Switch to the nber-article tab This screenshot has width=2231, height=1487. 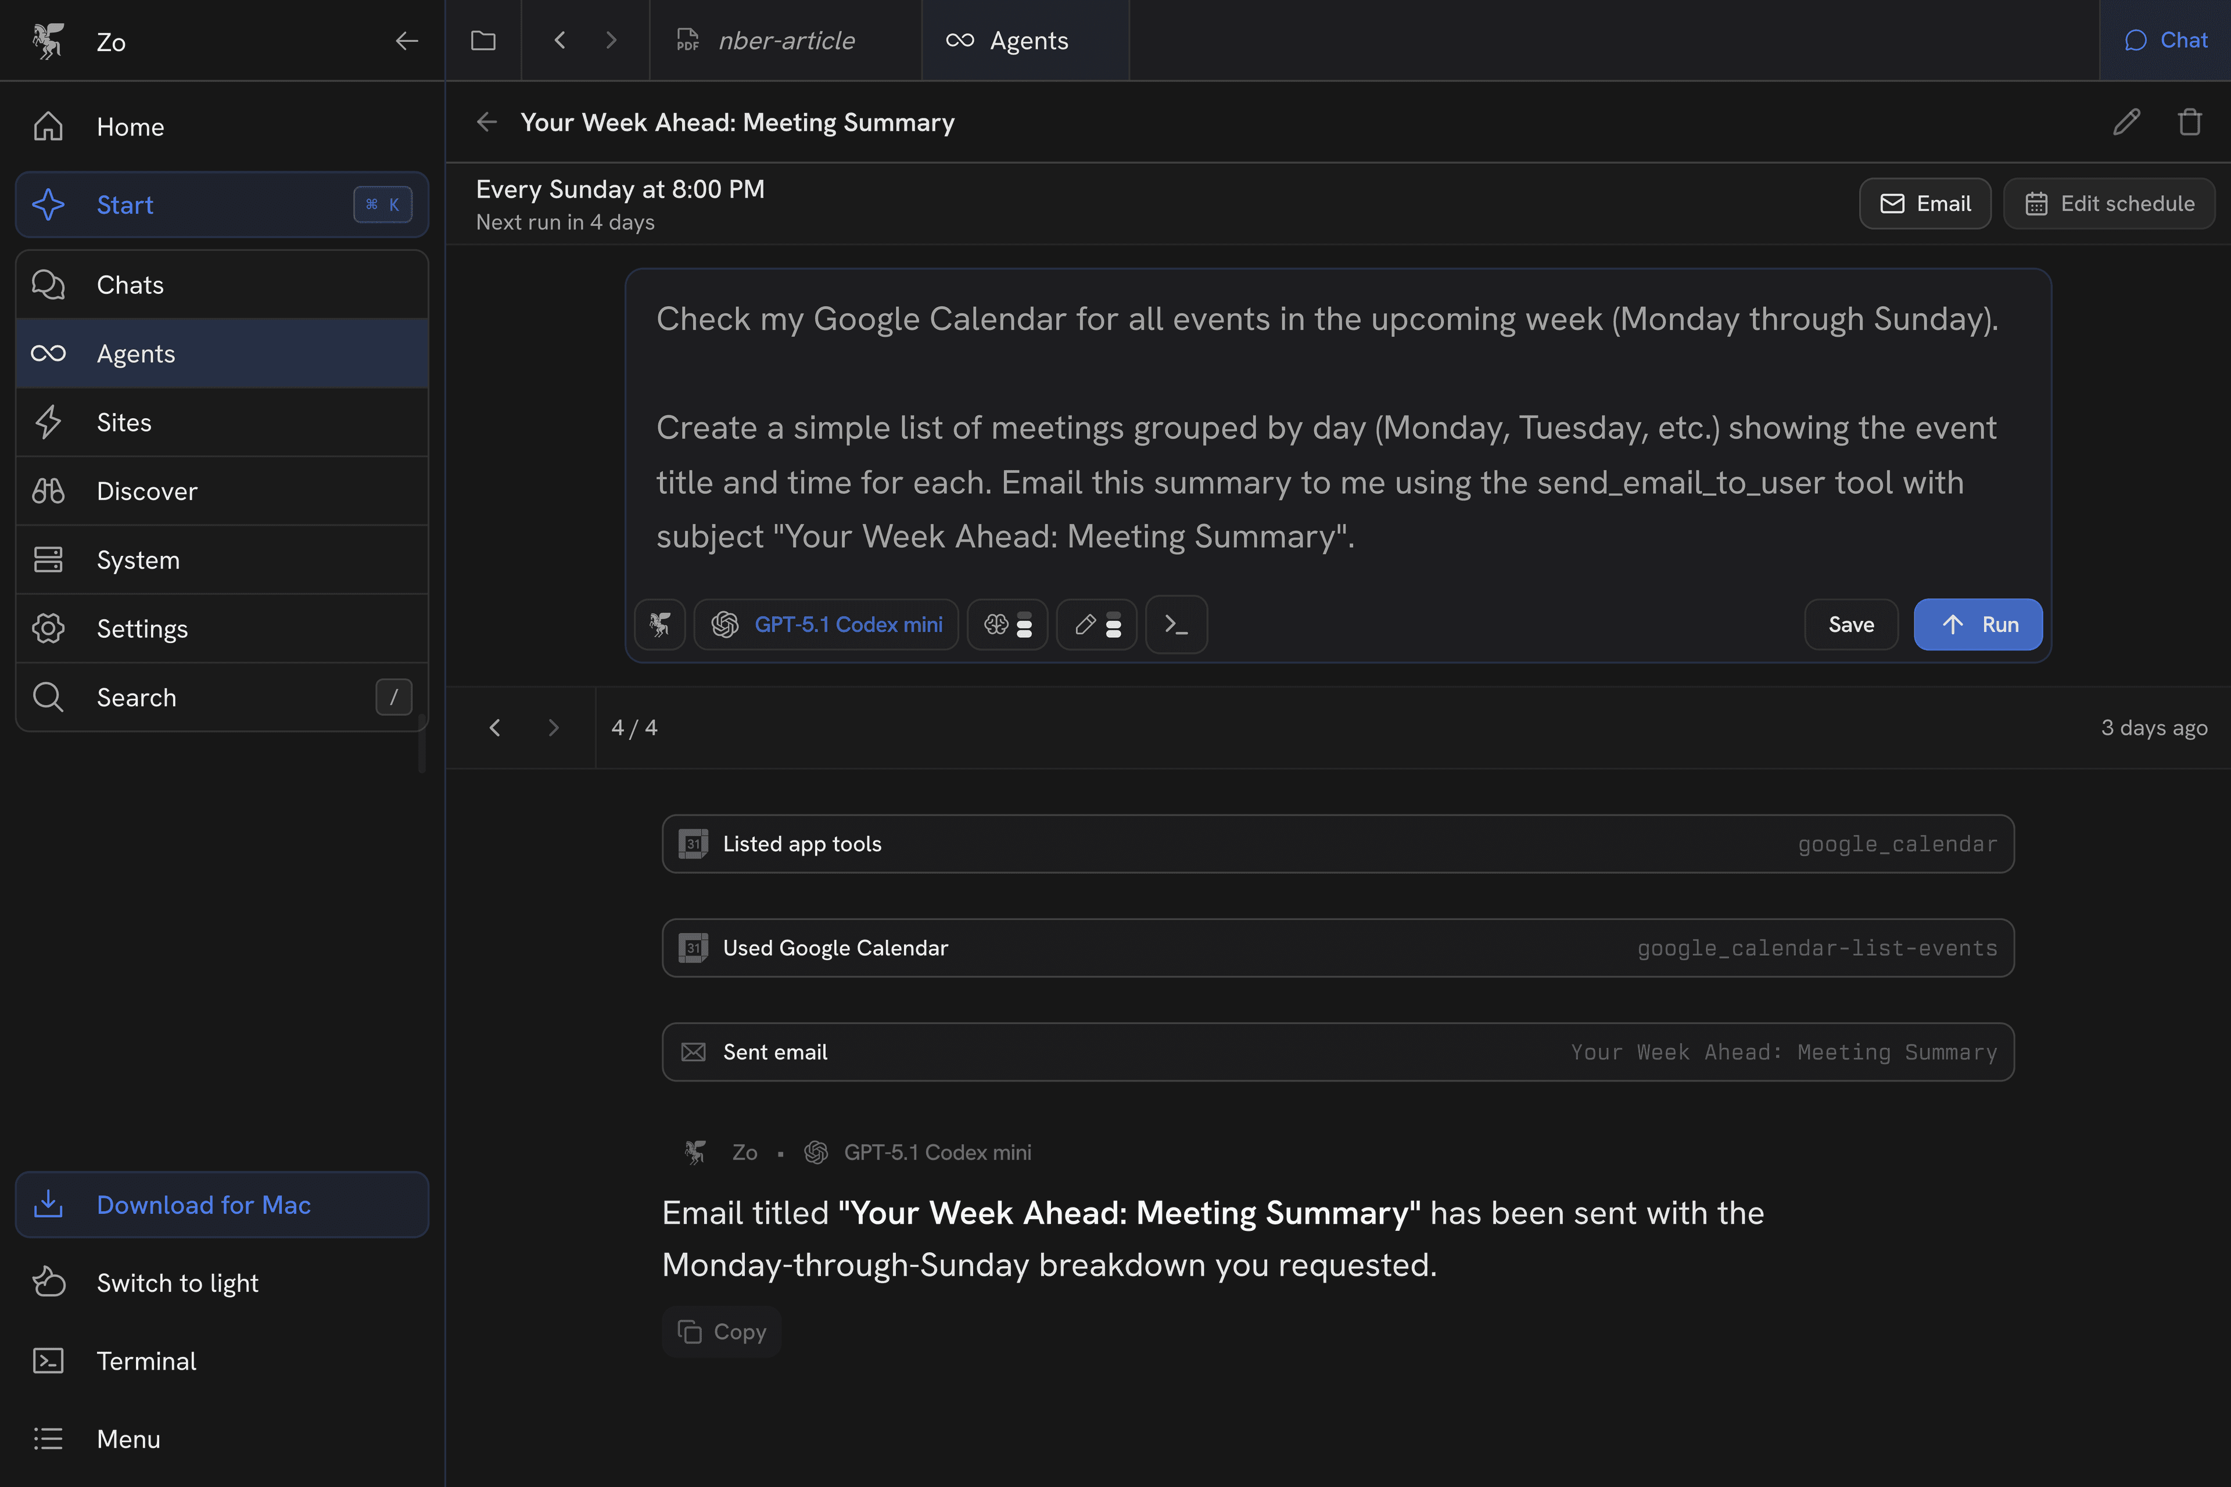pos(785,40)
